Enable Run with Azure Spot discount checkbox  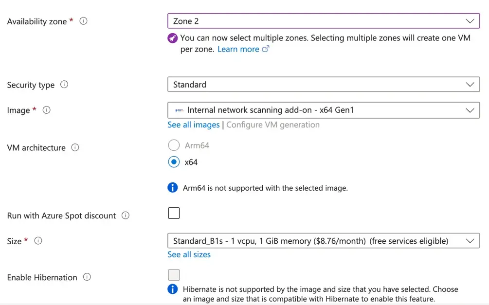pos(174,213)
